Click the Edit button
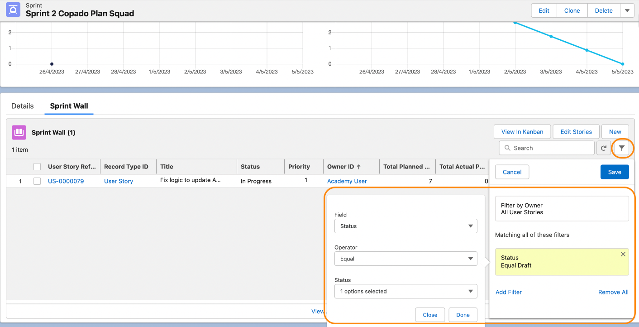 544,10
